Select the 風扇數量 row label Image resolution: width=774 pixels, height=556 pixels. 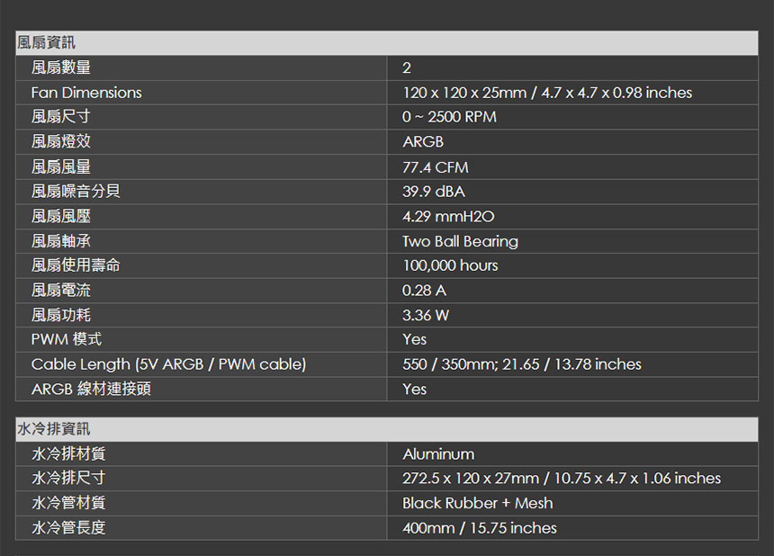tap(61, 67)
